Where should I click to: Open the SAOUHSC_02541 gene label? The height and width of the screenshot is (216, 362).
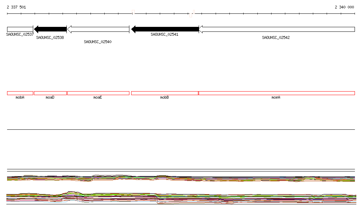164,34
